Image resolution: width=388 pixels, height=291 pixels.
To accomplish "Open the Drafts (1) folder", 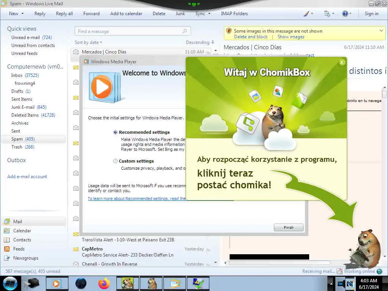I will click(x=21, y=91).
